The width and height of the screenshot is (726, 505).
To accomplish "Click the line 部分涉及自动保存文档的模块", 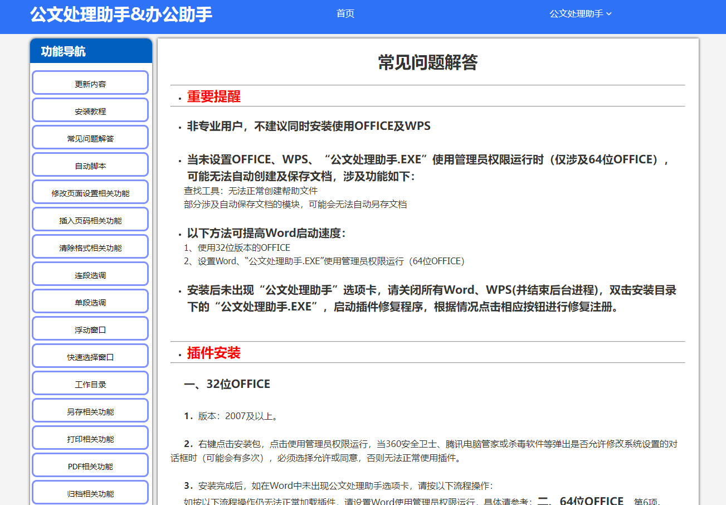I will pos(295,205).
